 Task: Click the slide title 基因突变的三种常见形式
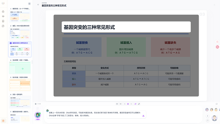(89, 27)
